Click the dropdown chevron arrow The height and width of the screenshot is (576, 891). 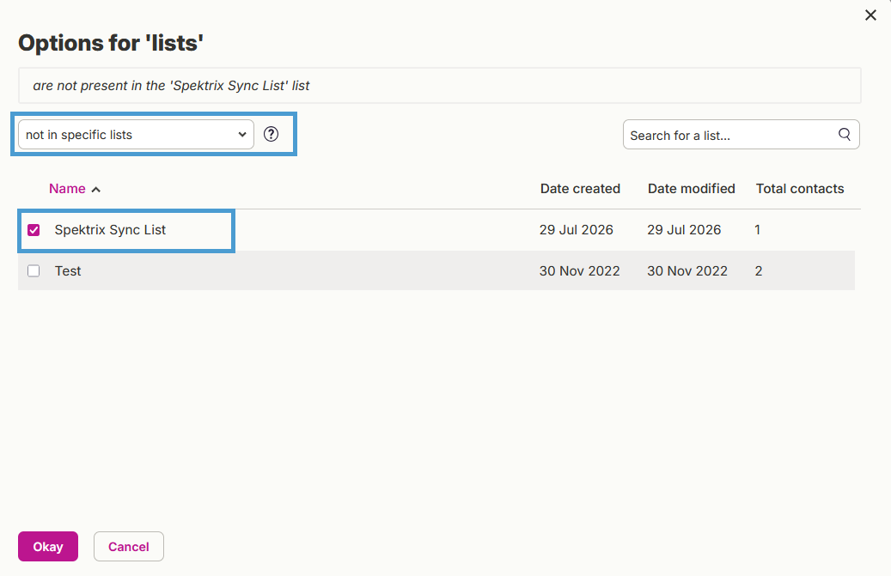tap(242, 135)
